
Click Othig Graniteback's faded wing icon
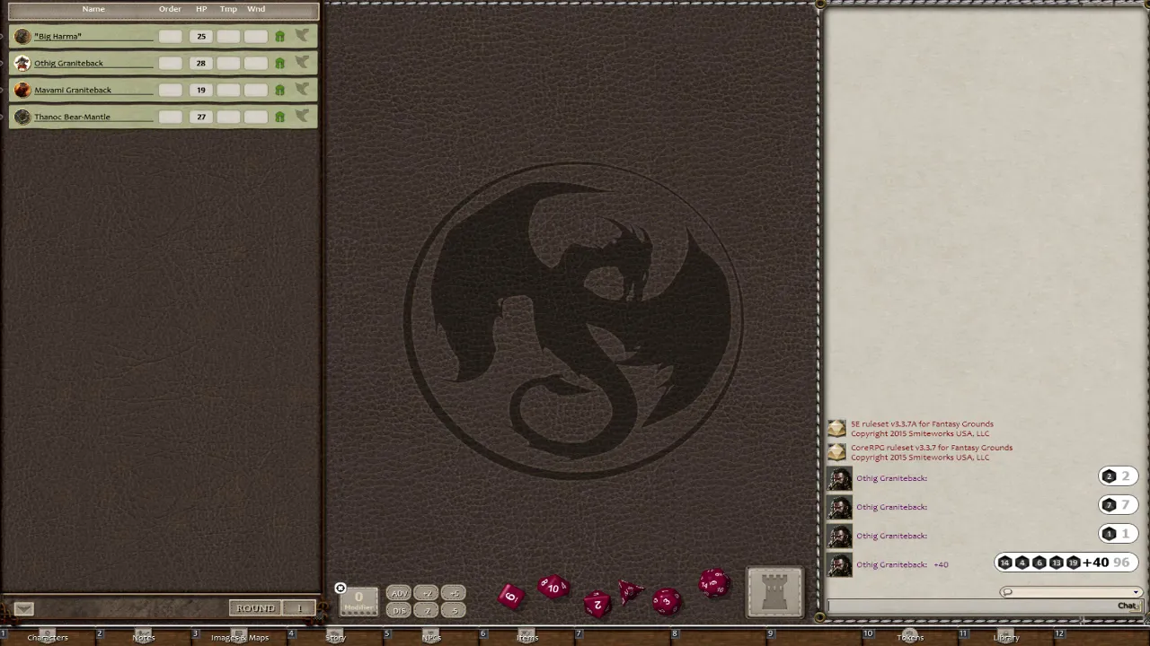pyautogui.click(x=302, y=63)
